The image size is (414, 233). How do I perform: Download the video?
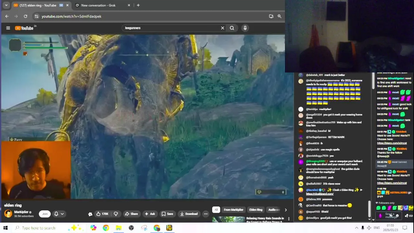pos(189,214)
